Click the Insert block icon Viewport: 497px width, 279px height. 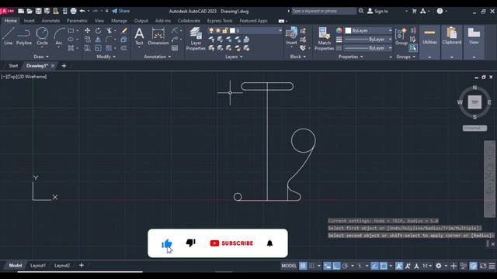[x=291, y=36]
